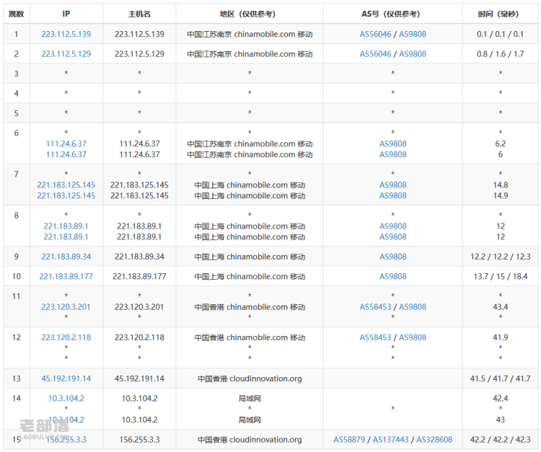Click region cell 中国香港 chinamobile.com in hop 11
This screenshot has width=541, height=452.
pyautogui.click(x=250, y=307)
